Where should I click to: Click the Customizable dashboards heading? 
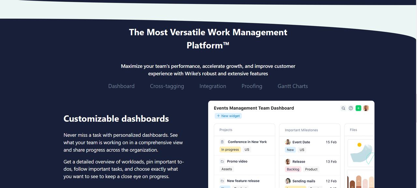coord(116,119)
